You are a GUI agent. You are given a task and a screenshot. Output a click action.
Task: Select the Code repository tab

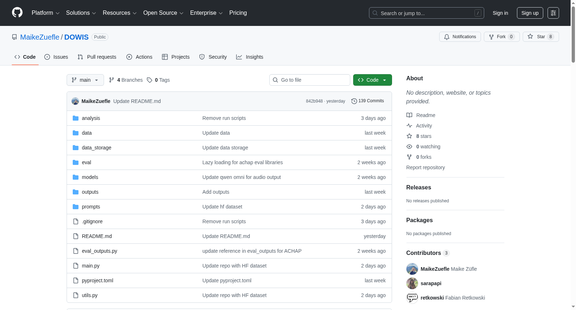pyautogui.click(x=25, y=57)
